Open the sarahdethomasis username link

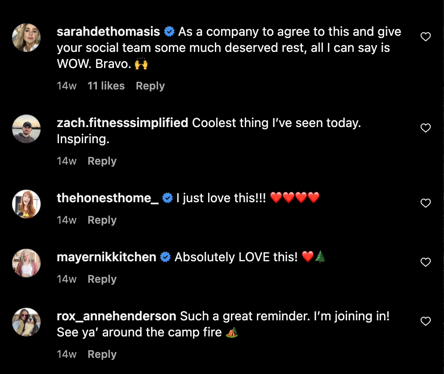click(109, 32)
